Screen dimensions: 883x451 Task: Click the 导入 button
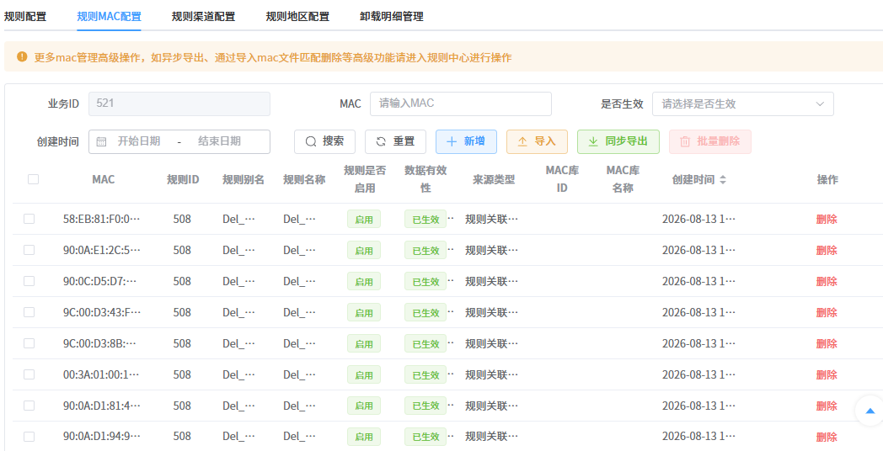(537, 141)
